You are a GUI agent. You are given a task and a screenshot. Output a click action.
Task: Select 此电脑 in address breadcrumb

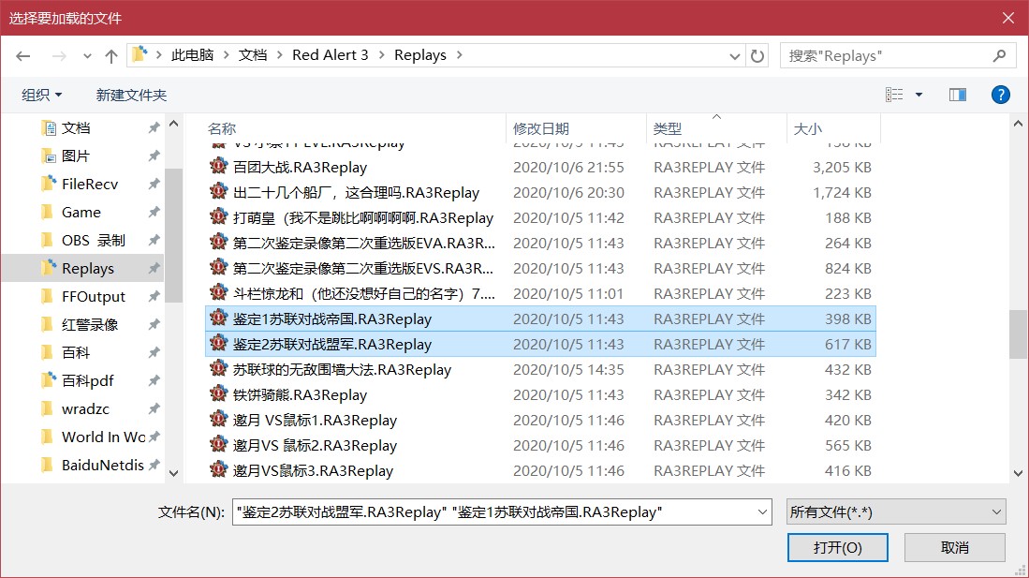pyautogui.click(x=192, y=55)
